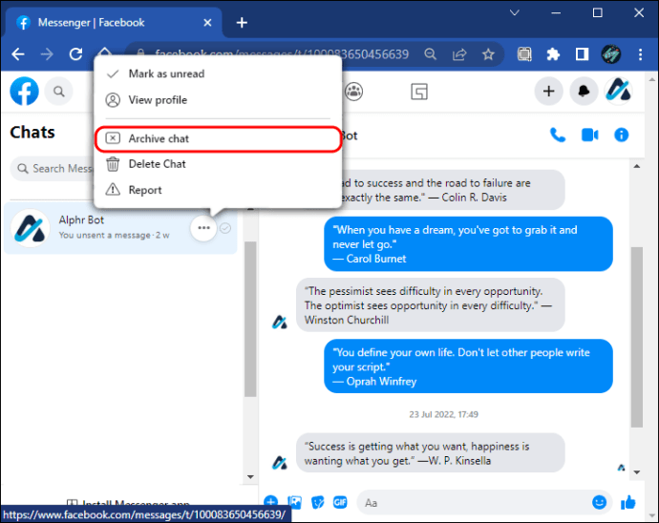The width and height of the screenshot is (659, 523).
Task: Click the Oprah Winfrey quote message
Action: tap(468, 366)
